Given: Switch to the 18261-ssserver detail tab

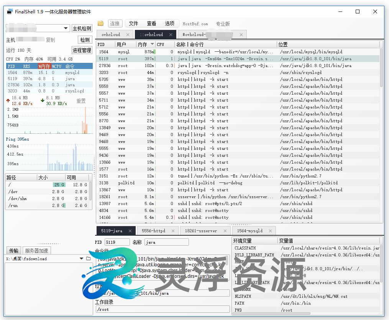Looking at the screenshot, I should click(201, 231).
